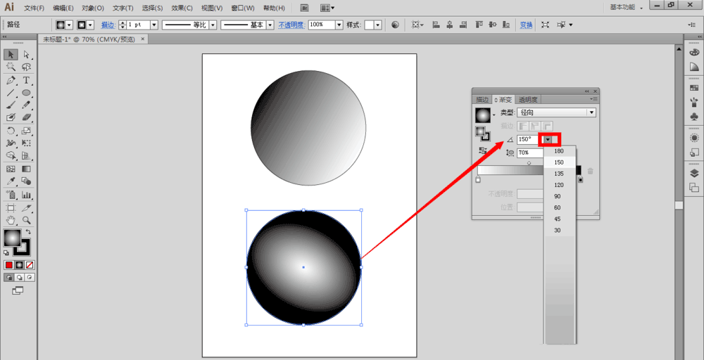Choose 90 from the angle list
The height and width of the screenshot is (360, 704).
pos(558,196)
